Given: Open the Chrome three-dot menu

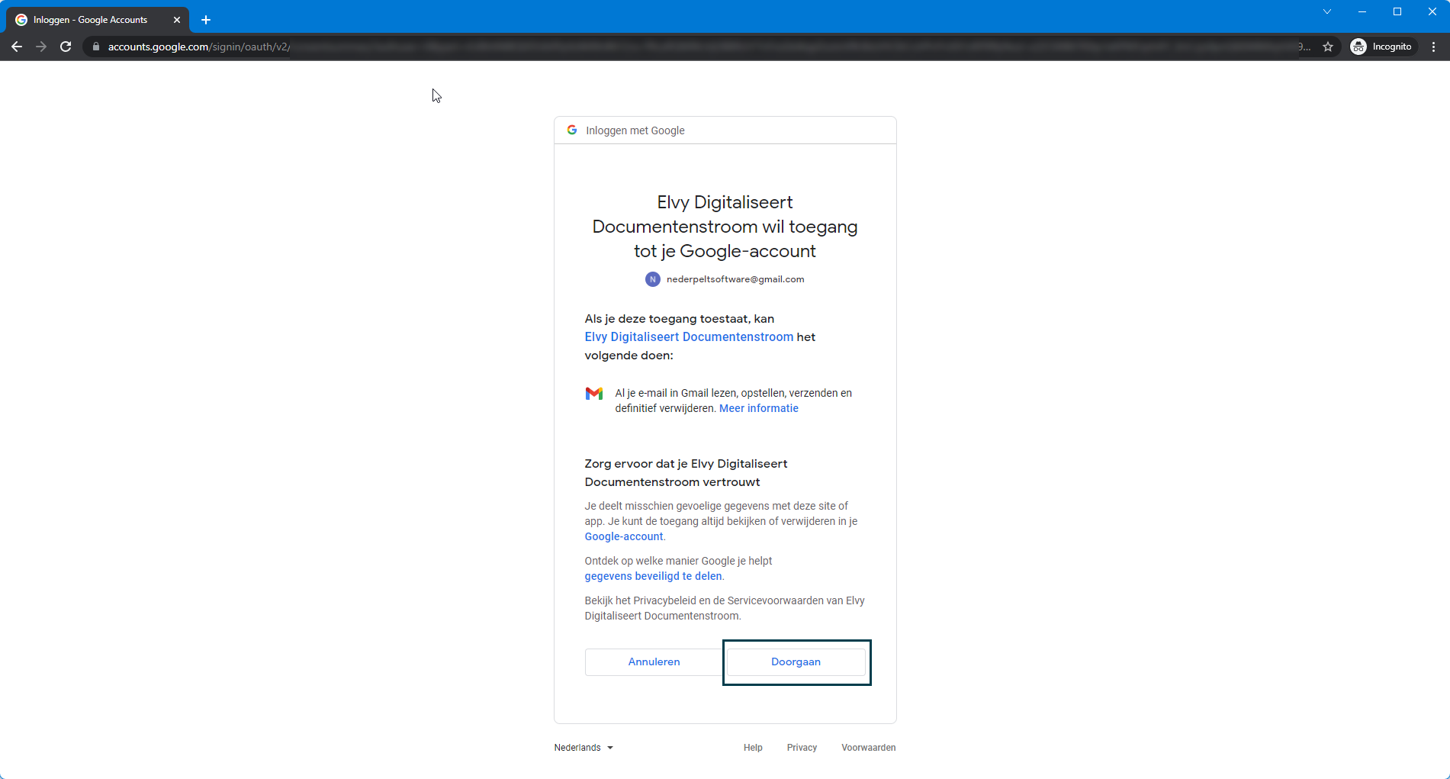Looking at the screenshot, I should pos(1434,47).
